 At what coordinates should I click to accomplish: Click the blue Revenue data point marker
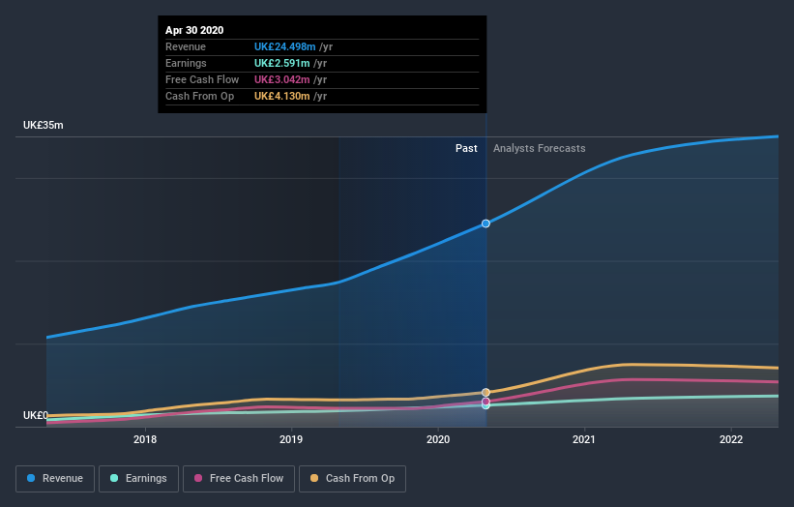click(x=485, y=224)
